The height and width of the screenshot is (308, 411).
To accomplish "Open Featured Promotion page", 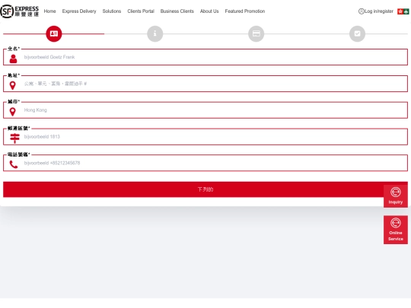I will tap(245, 11).
